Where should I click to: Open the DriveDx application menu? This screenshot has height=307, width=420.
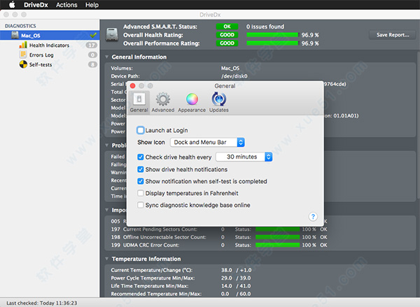(36, 5)
